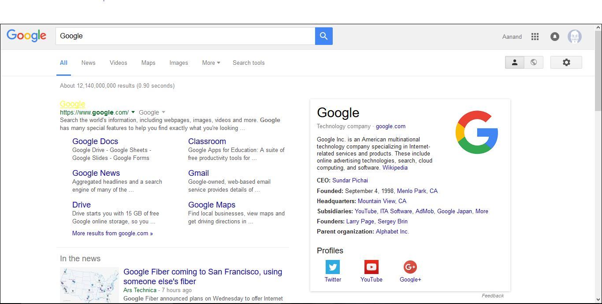Select the All results tab
The height and width of the screenshot is (304, 602).
pyautogui.click(x=63, y=63)
